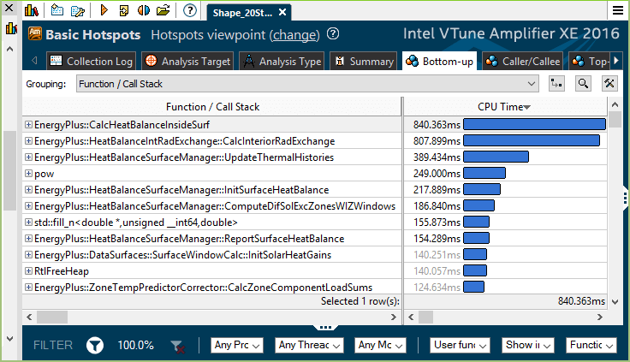This screenshot has width=630, height=362.
Task: Open the Any Process filter dropdown
Action: tap(237, 345)
